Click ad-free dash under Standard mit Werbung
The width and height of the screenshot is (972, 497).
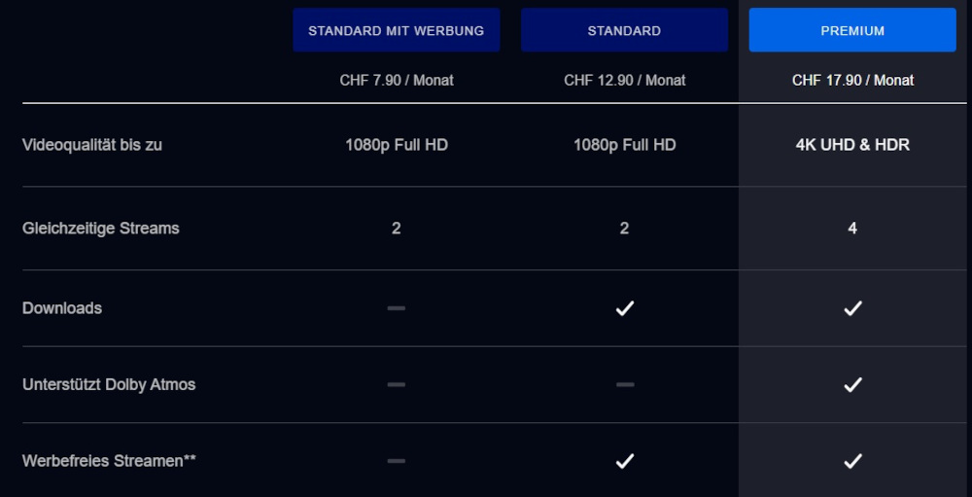tap(396, 461)
